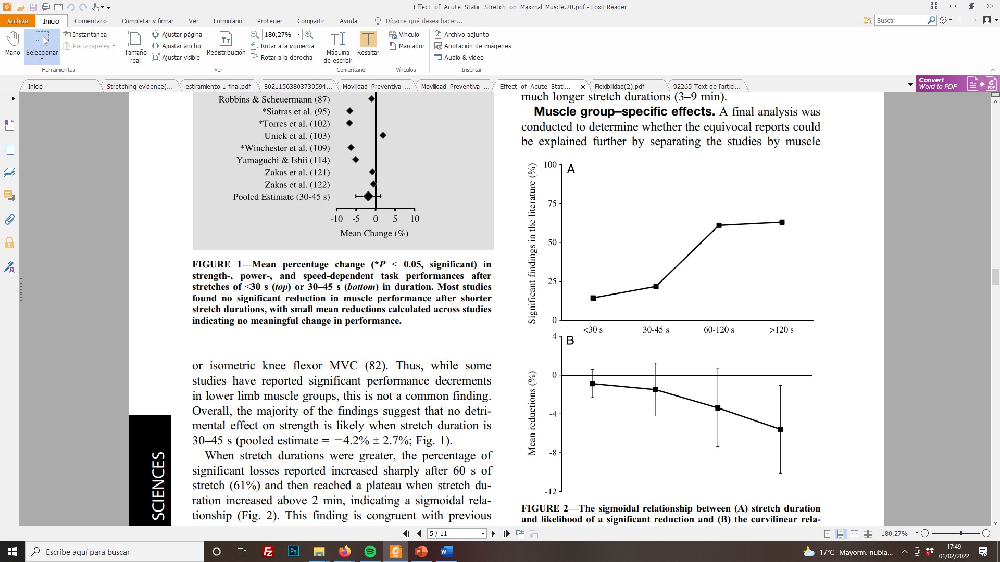Click Dígame qué desea hacer box

pyautogui.click(x=423, y=21)
